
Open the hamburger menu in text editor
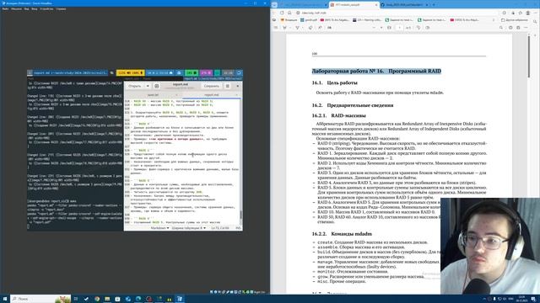(228, 86)
